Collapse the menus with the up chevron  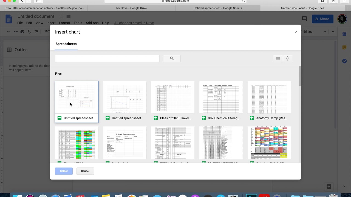tap(333, 32)
